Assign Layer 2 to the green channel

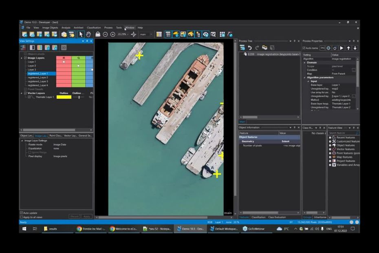[78, 66]
